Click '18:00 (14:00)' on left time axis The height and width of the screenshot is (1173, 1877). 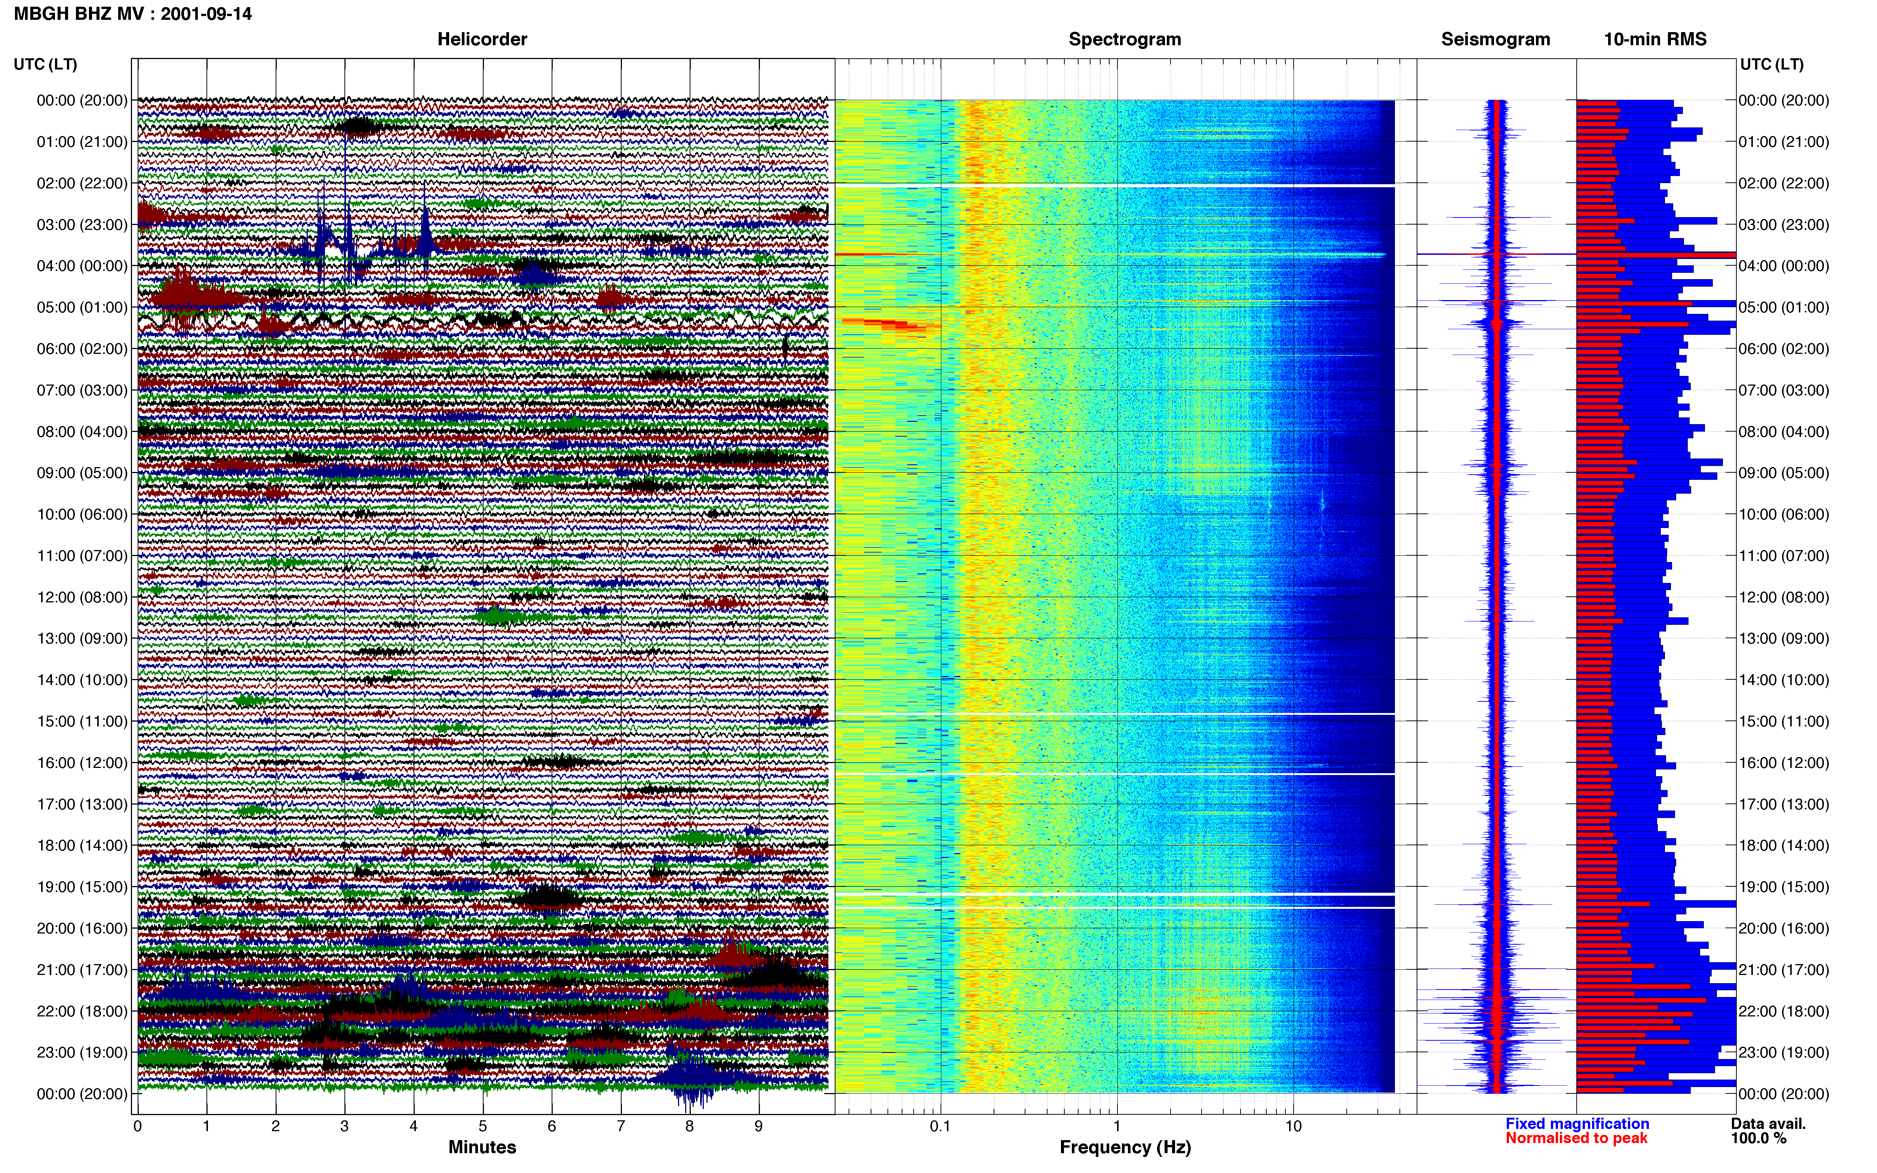point(82,846)
